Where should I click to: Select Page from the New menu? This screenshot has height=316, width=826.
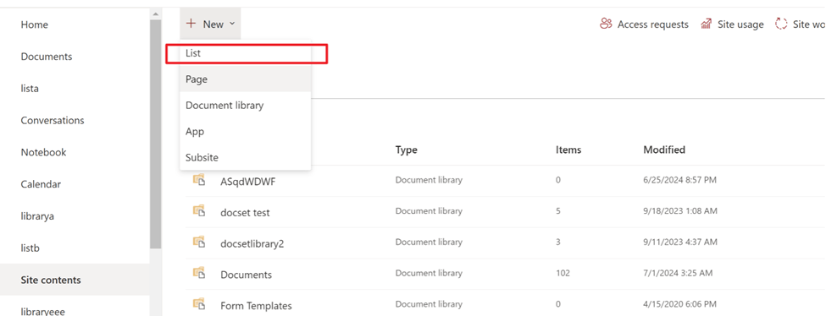[x=246, y=79]
